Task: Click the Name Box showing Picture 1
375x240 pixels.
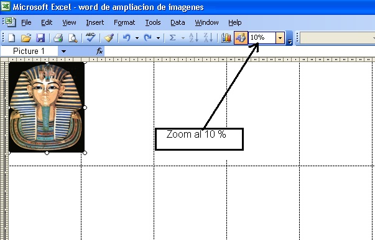Action: (x=29, y=51)
